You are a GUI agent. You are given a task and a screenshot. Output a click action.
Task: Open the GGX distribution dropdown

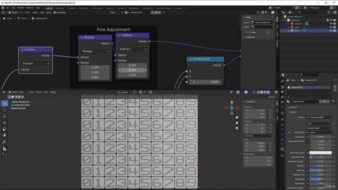[x=319, y=123]
